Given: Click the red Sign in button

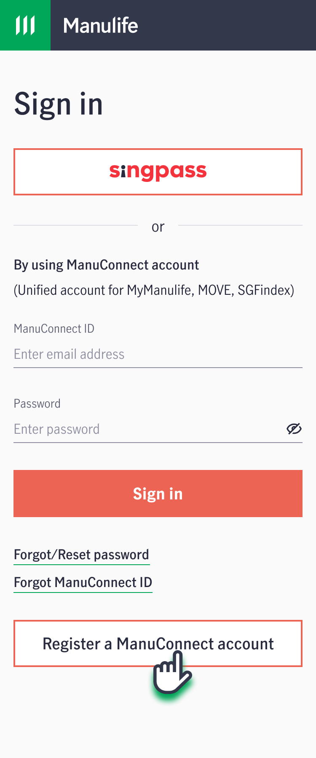Looking at the screenshot, I should [158, 494].
